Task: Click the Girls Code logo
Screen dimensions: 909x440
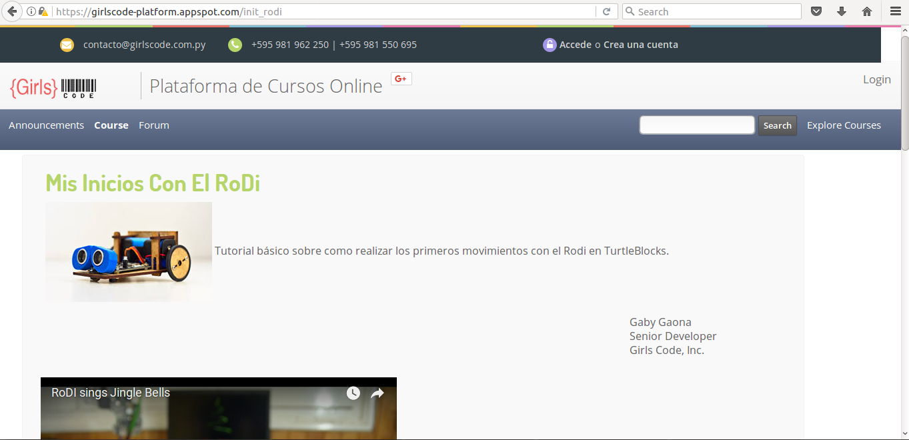Action: pos(53,87)
